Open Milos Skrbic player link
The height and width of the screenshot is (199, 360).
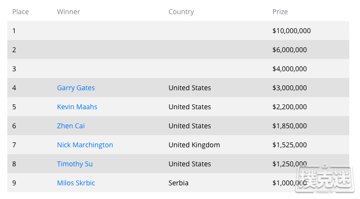pos(76,183)
